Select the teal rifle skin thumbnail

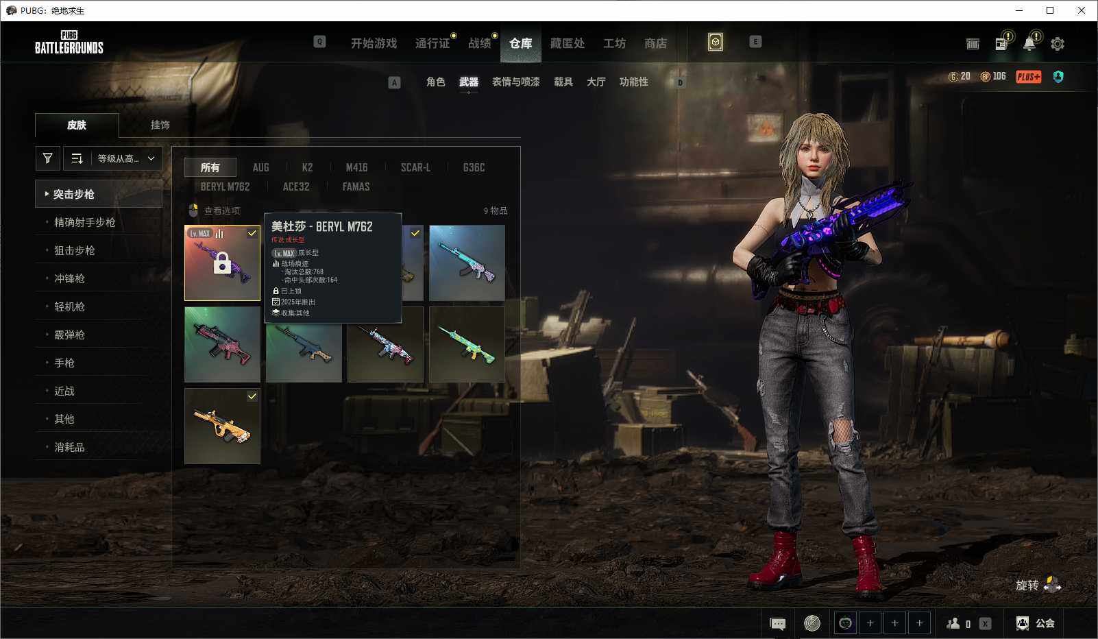[x=467, y=263]
